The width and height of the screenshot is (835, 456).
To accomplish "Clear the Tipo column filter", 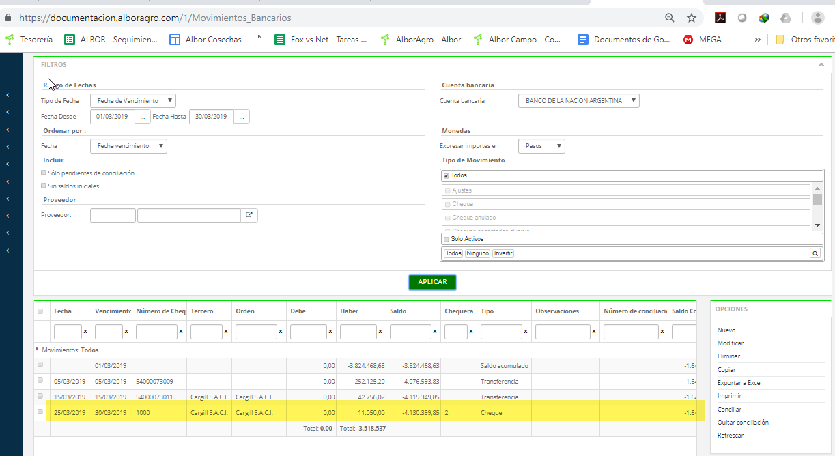I will (525, 332).
